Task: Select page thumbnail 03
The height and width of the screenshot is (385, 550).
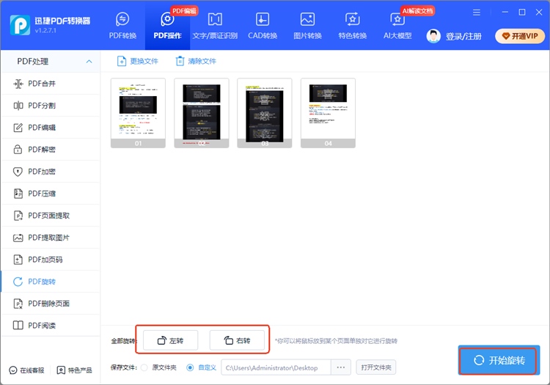Action: [265, 113]
